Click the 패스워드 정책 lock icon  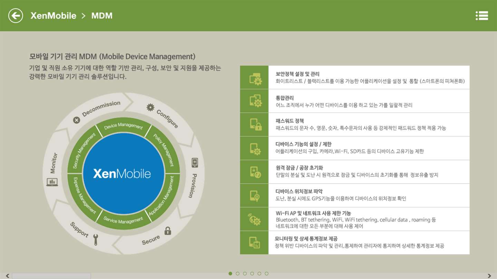[x=255, y=124]
